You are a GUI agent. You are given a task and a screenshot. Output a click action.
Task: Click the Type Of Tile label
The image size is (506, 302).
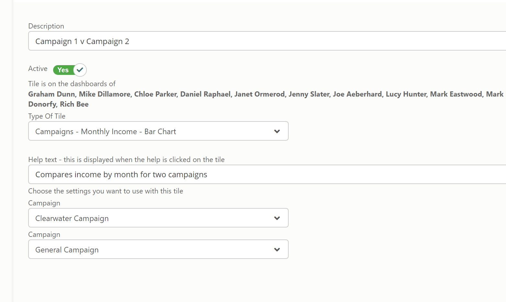tap(47, 116)
